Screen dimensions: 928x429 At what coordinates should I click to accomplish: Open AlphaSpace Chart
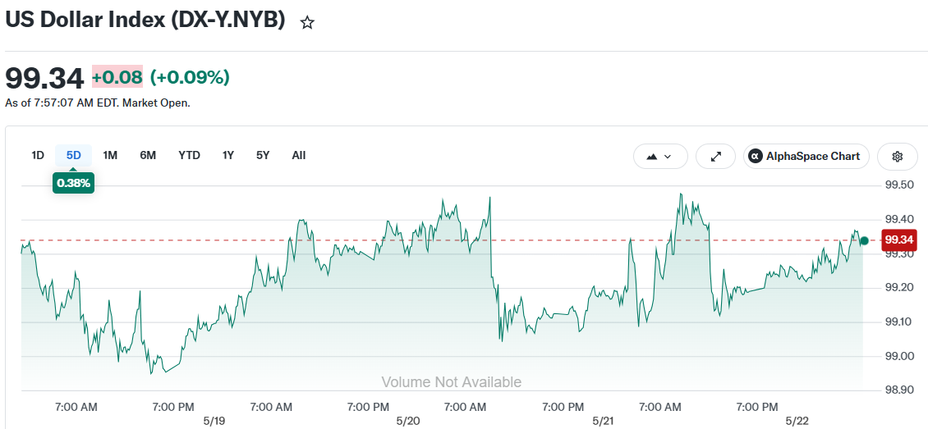tap(806, 157)
